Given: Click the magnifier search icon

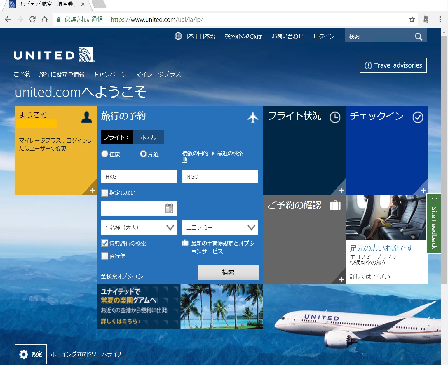Looking at the screenshot, I should (x=419, y=36).
